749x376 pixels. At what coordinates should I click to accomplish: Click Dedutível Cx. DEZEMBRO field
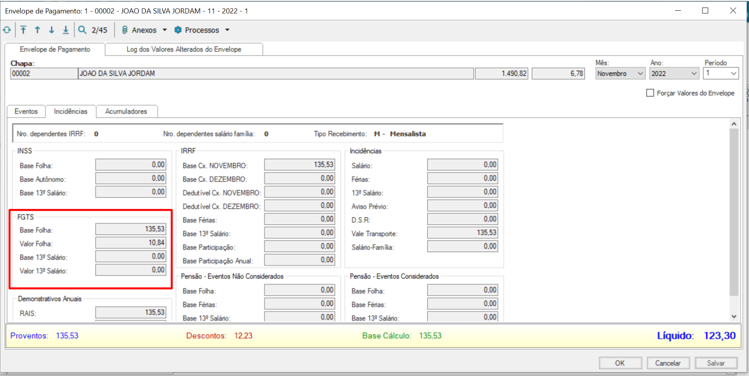coord(300,206)
